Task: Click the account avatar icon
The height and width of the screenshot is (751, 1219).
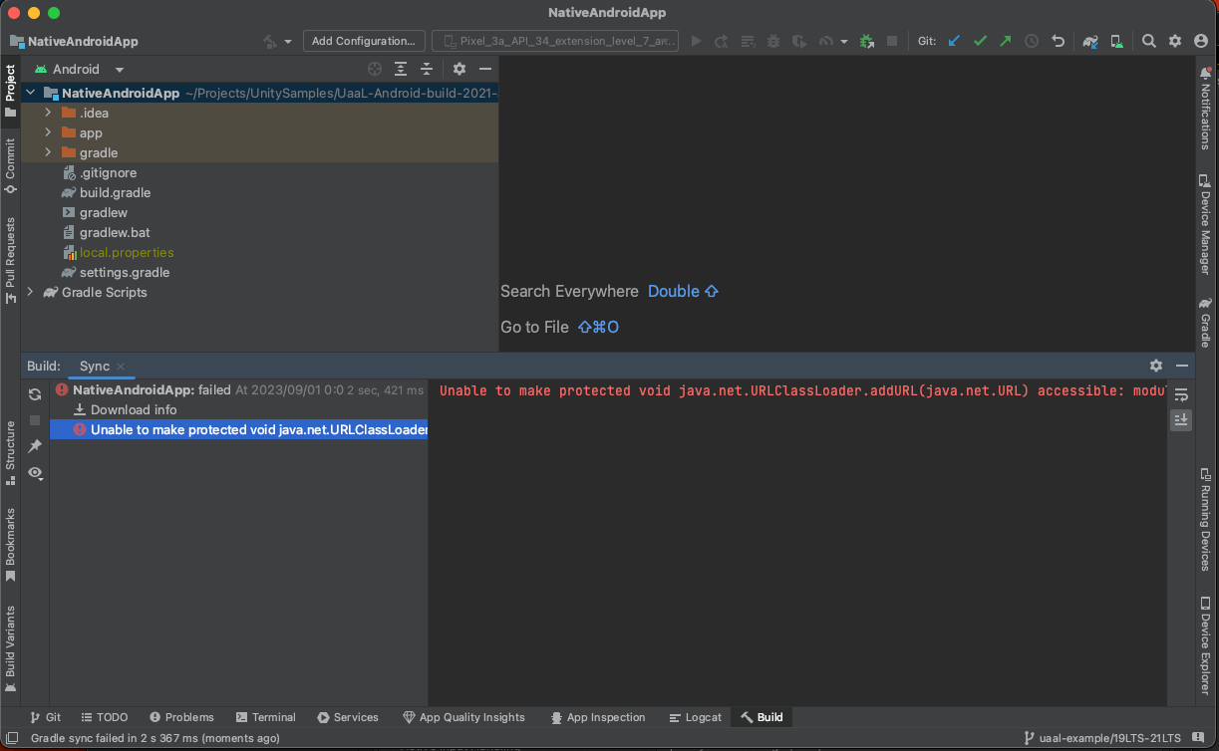Action: pyautogui.click(x=1200, y=41)
